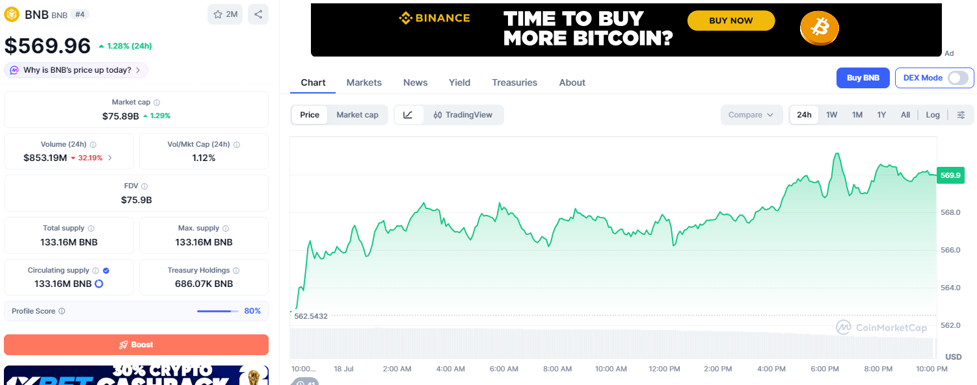Toggle DEX Mode switch
The width and height of the screenshot is (977, 385).
(958, 78)
